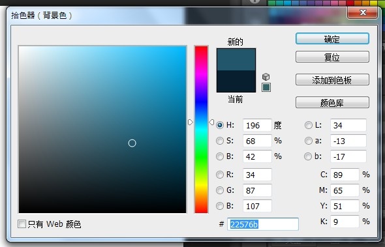Open the 颜色库 color libraries button
This screenshot has width=385, height=247.
(x=332, y=102)
